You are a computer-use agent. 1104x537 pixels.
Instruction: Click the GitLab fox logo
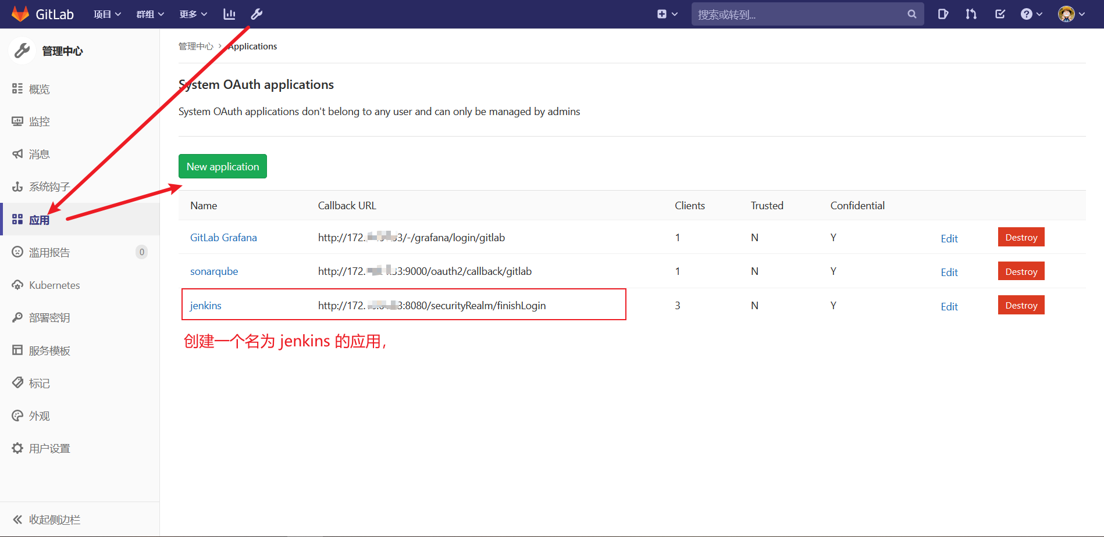click(x=20, y=14)
